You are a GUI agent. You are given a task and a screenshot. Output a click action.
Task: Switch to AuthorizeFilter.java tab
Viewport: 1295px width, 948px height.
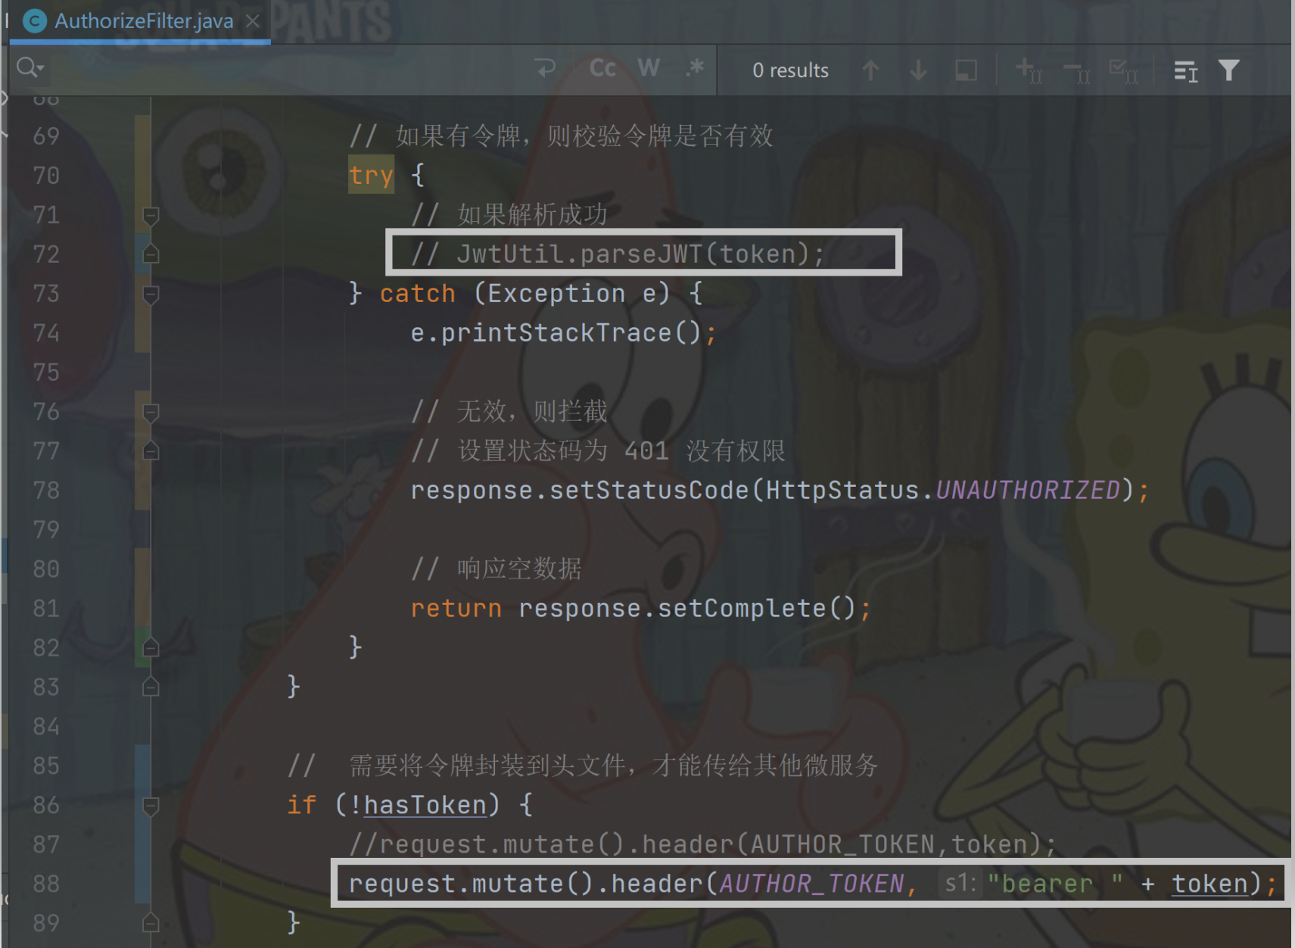point(144,21)
